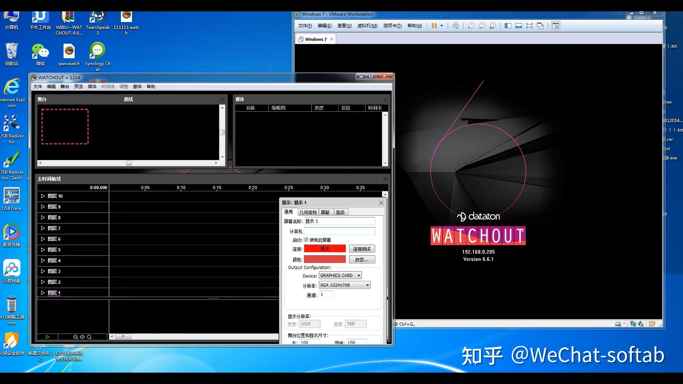This screenshot has width=683, height=384.
Task: Click the 改变... color button
Action: click(361, 260)
